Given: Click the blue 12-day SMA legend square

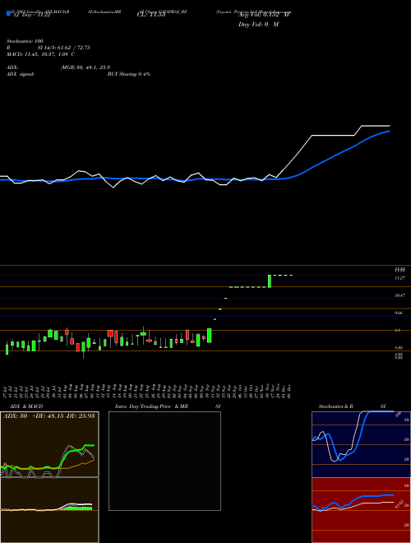Looking at the screenshot, I should 8,13.
